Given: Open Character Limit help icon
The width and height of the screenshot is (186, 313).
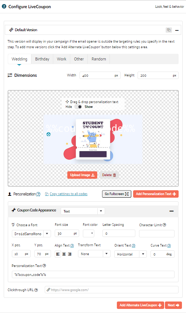Looking at the screenshot, I should pos(164,225).
